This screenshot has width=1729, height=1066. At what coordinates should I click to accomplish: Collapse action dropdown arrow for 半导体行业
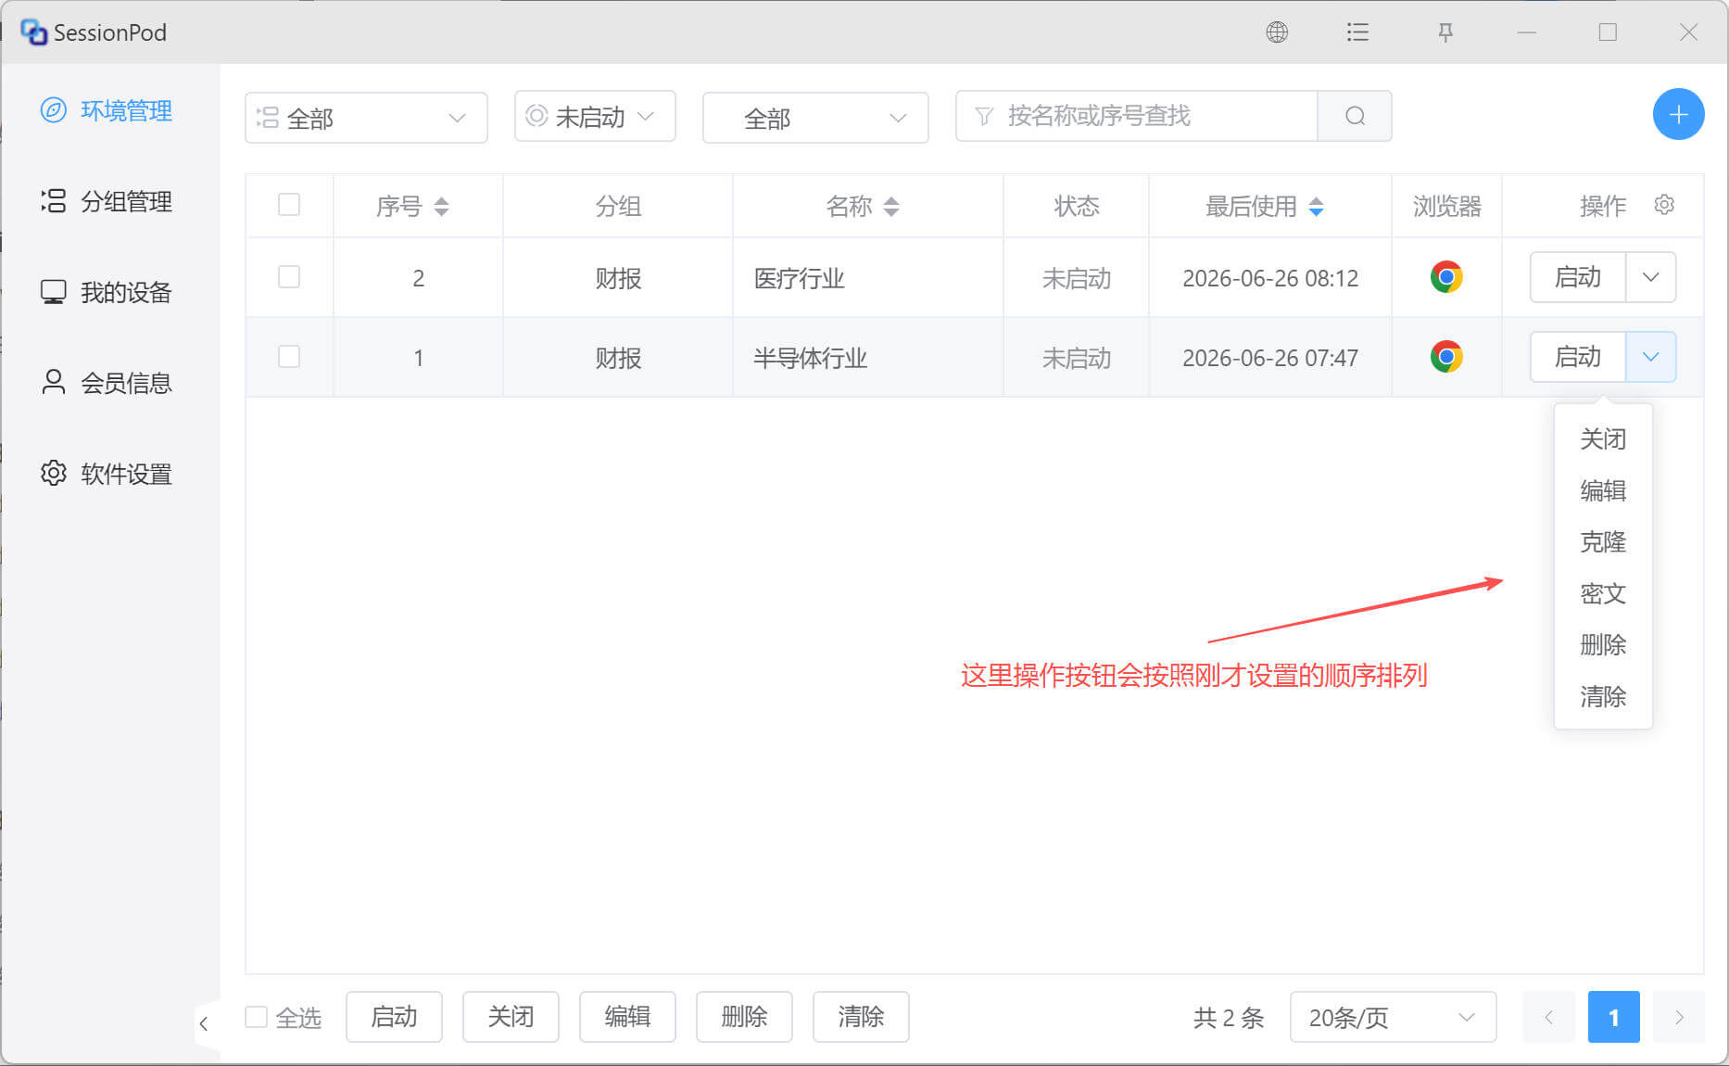tap(1650, 357)
